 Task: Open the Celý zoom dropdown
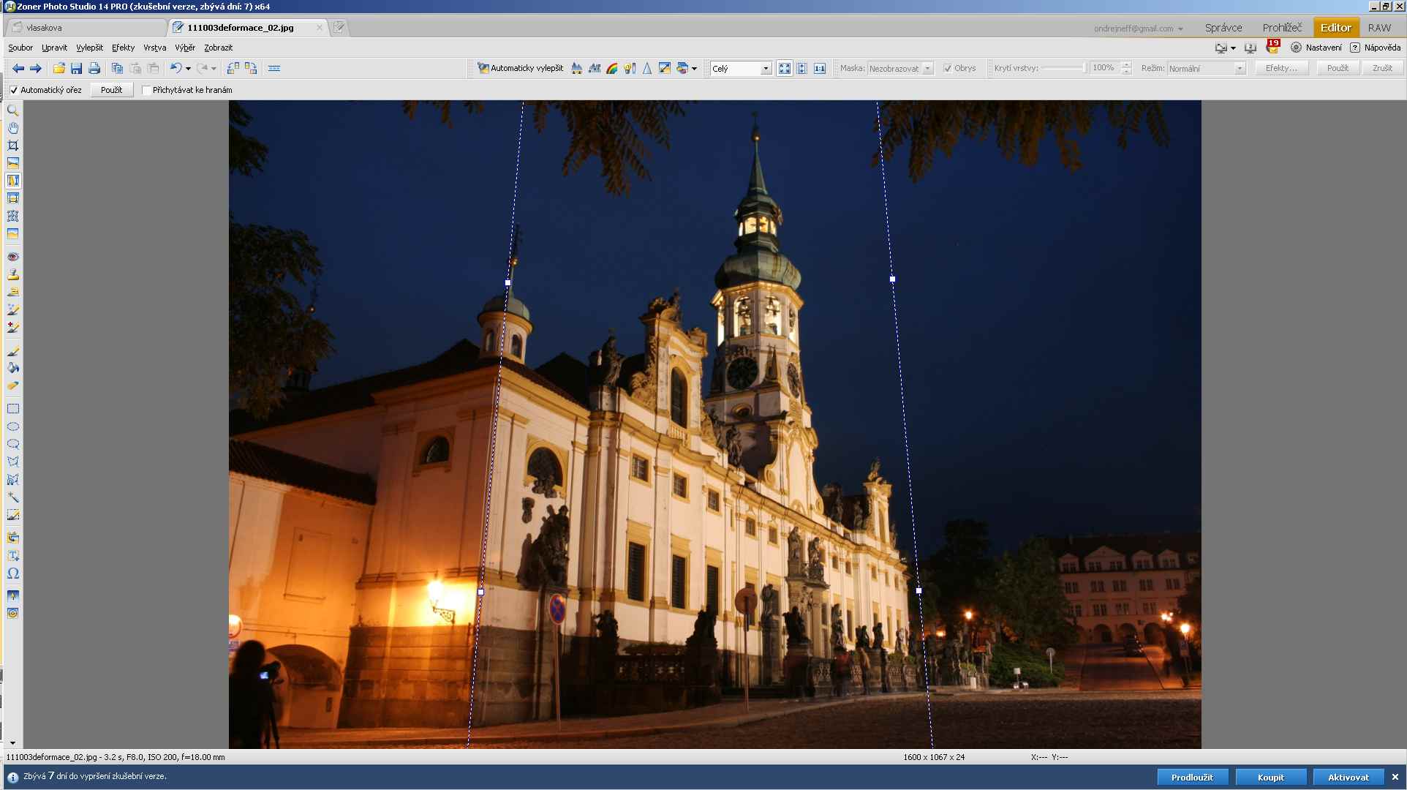[x=766, y=68]
